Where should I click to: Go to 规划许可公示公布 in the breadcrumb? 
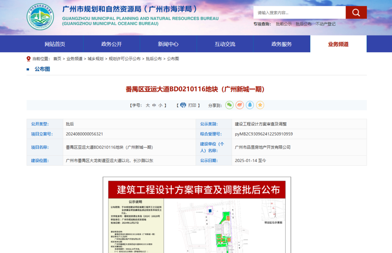[124, 59]
